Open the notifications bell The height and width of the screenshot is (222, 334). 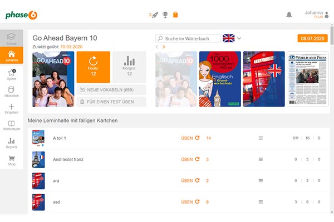coord(289,14)
